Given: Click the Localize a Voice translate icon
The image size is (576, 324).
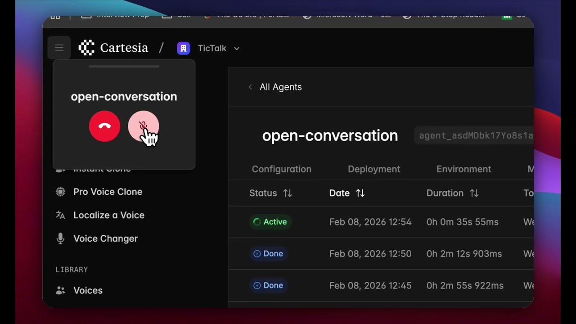Looking at the screenshot, I should coord(60,215).
